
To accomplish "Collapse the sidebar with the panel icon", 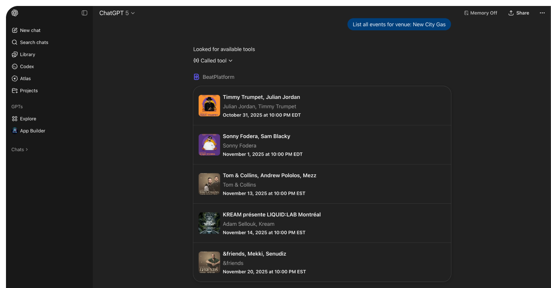I will [x=85, y=13].
